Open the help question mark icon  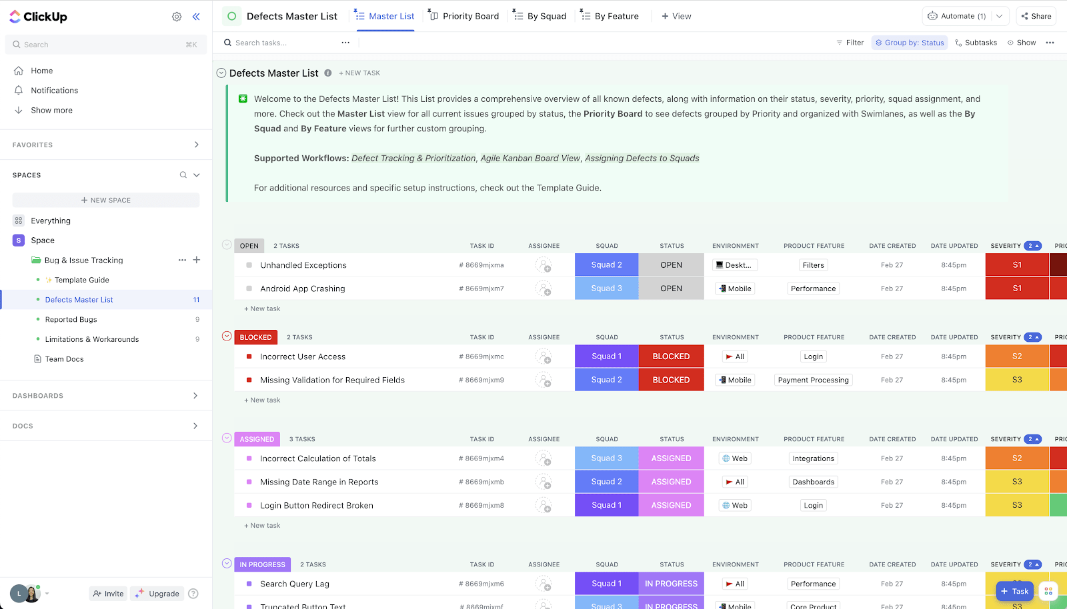pos(193,594)
